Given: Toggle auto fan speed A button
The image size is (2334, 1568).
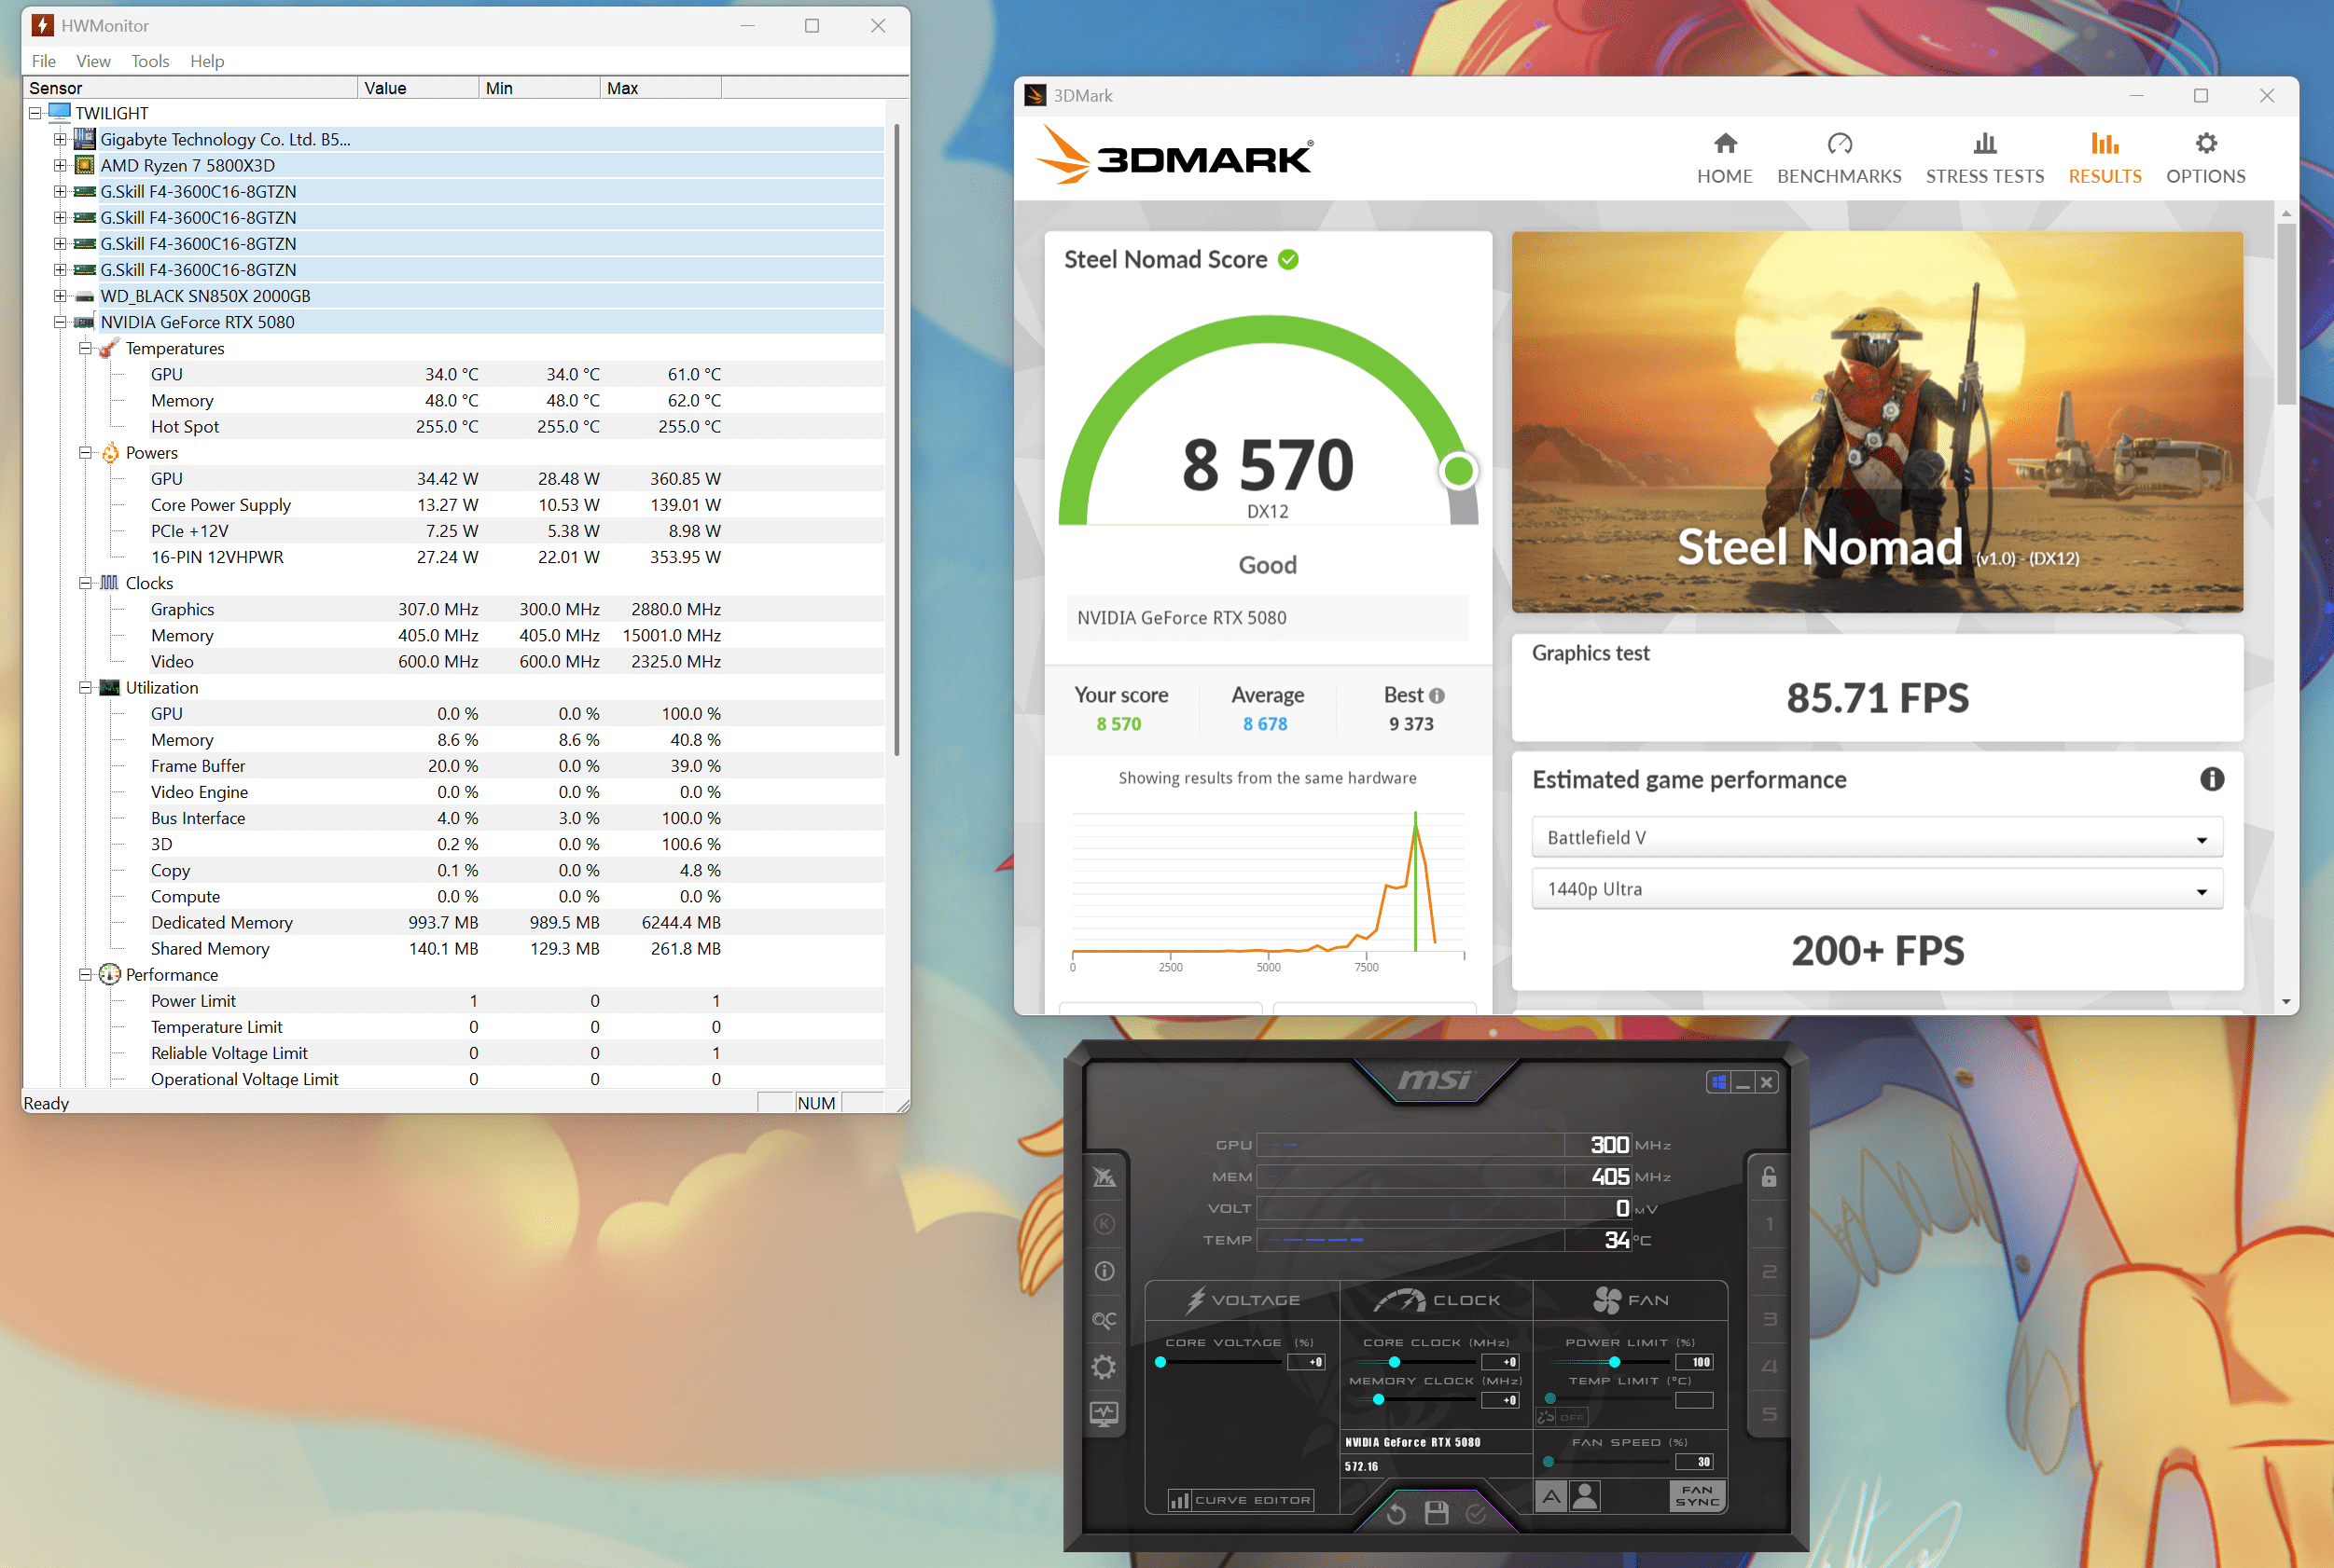Looking at the screenshot, I should (1549, 1496).
